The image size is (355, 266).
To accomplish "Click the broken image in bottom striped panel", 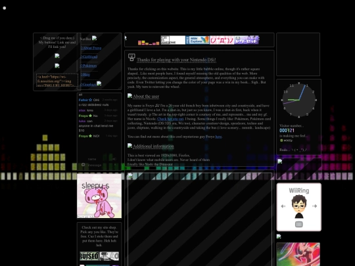I will coord(130,175).
